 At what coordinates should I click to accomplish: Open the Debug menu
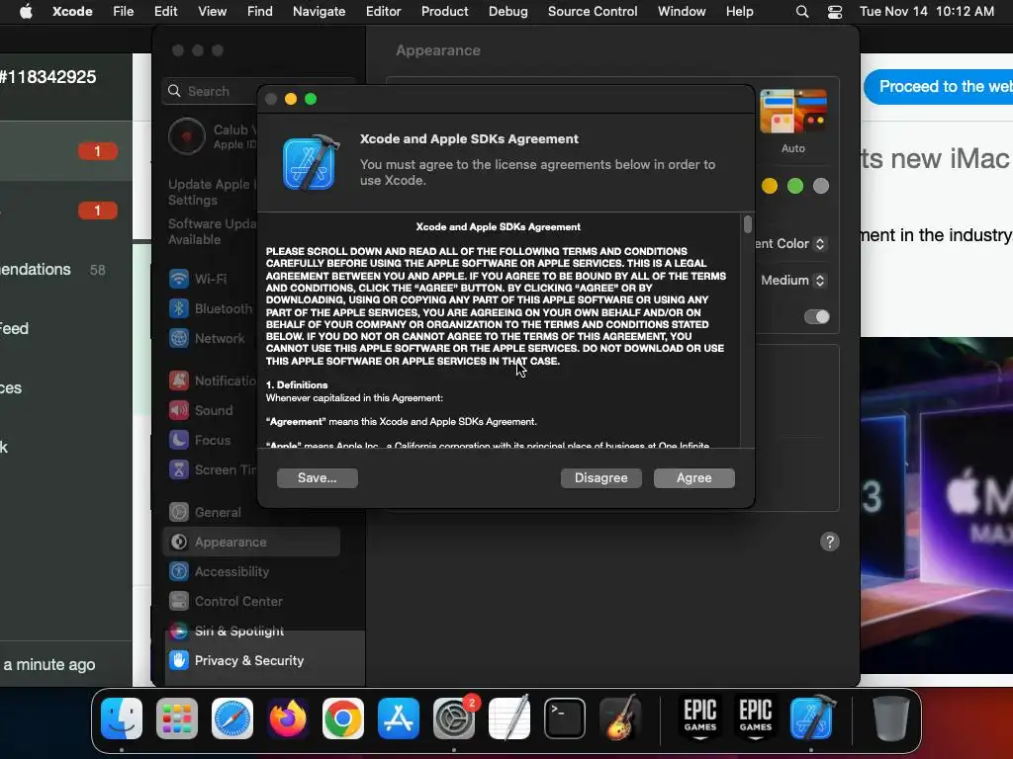507,11
